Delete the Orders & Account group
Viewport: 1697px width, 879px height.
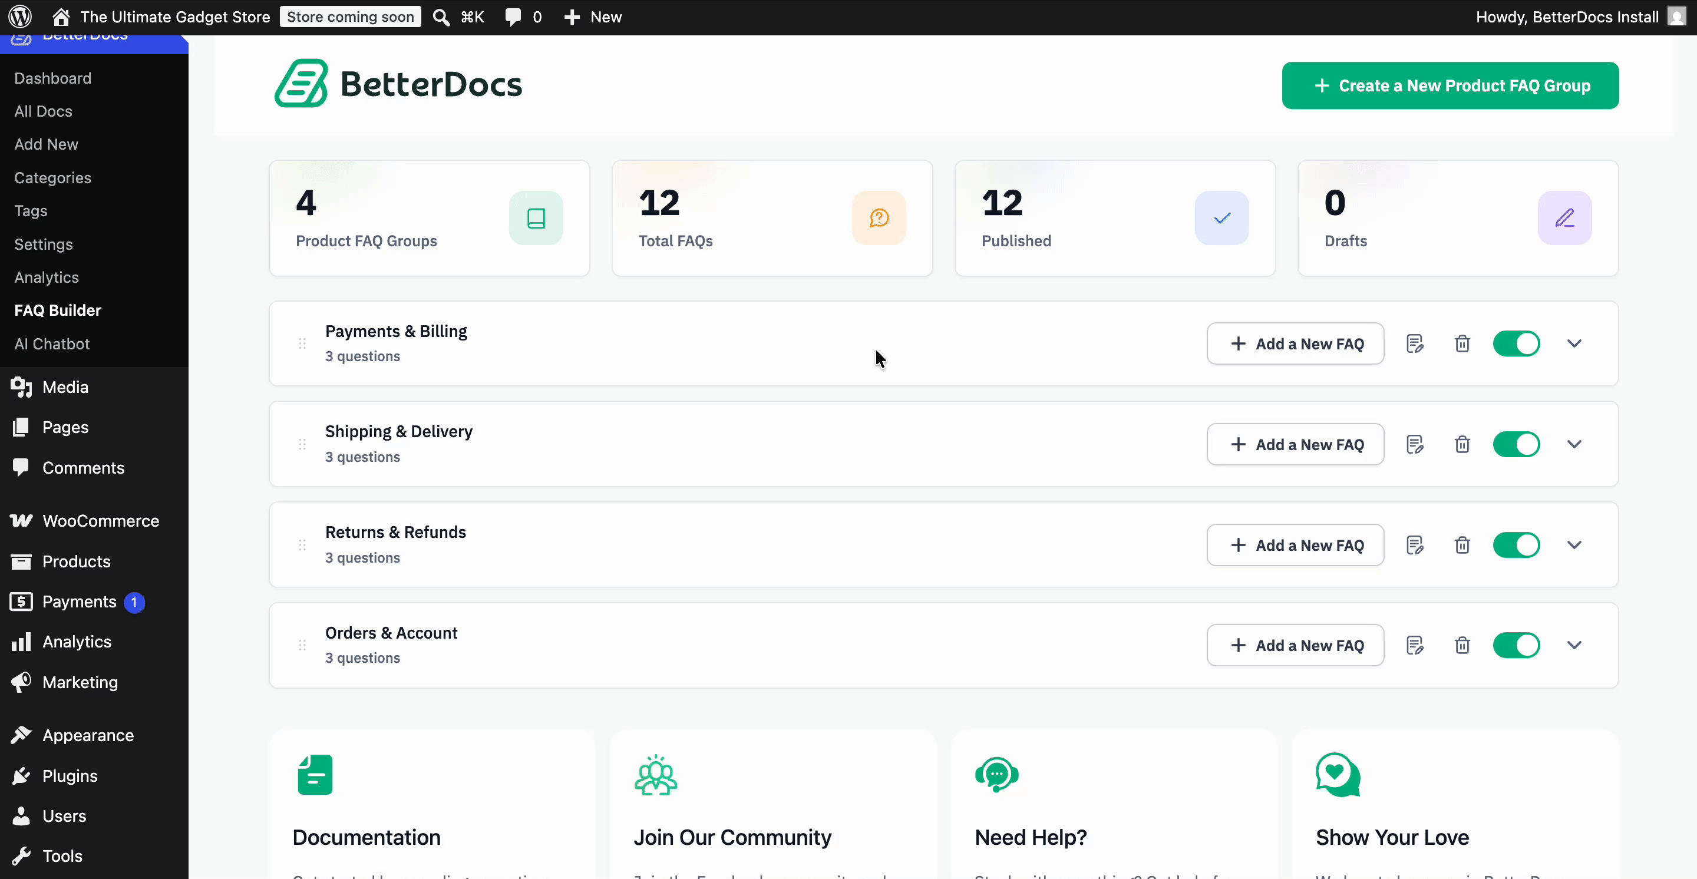[x=1462, y=645]
